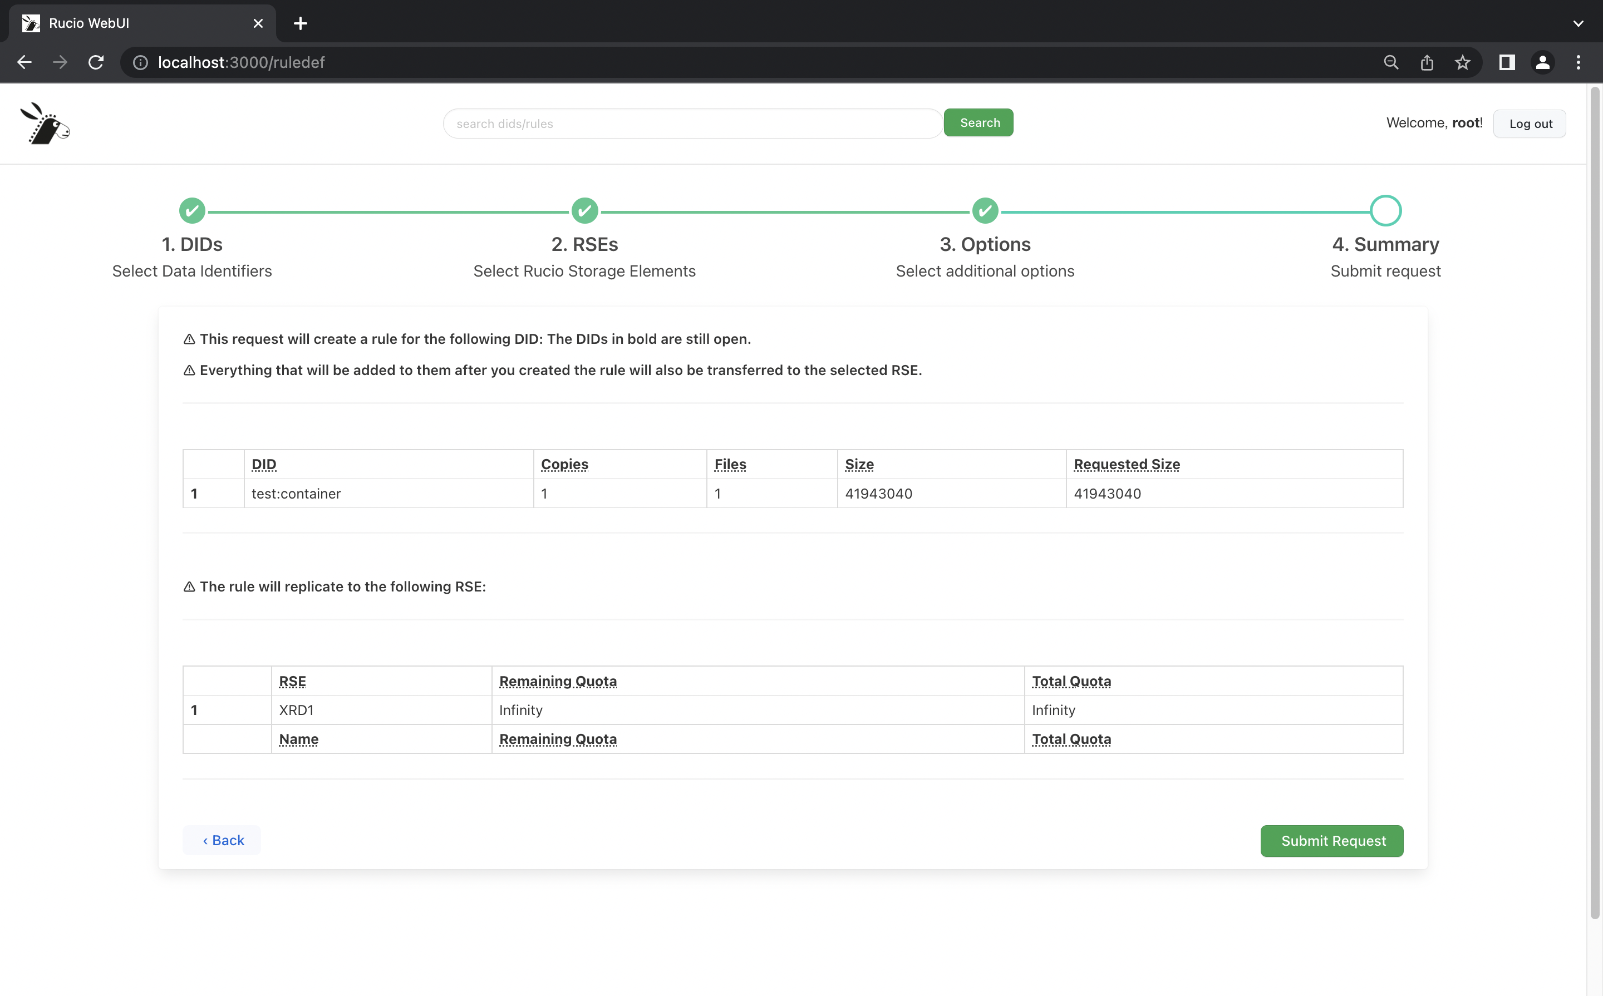This screenshot has width=1603, height=996.
Task: Open a new browser tab
Action: (x=301, y=23)
